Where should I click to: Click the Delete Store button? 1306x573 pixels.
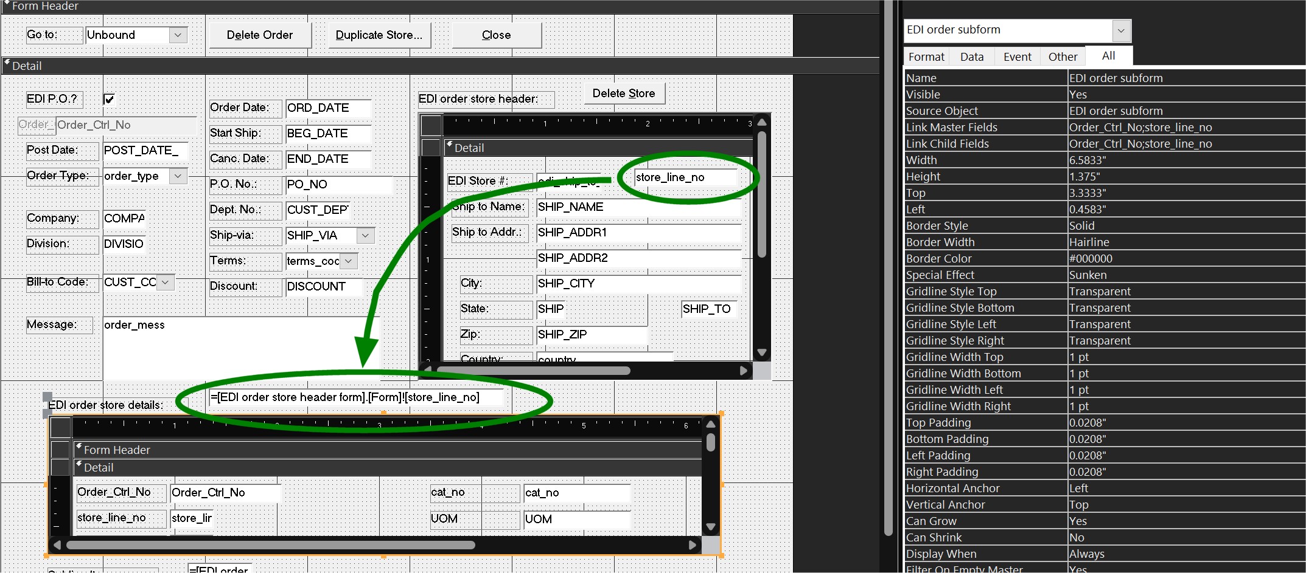click(623, 94)
